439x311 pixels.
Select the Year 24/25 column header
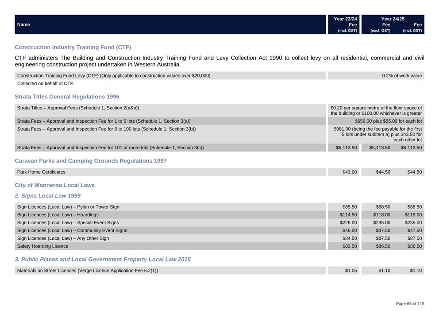[x=393, y=19]
